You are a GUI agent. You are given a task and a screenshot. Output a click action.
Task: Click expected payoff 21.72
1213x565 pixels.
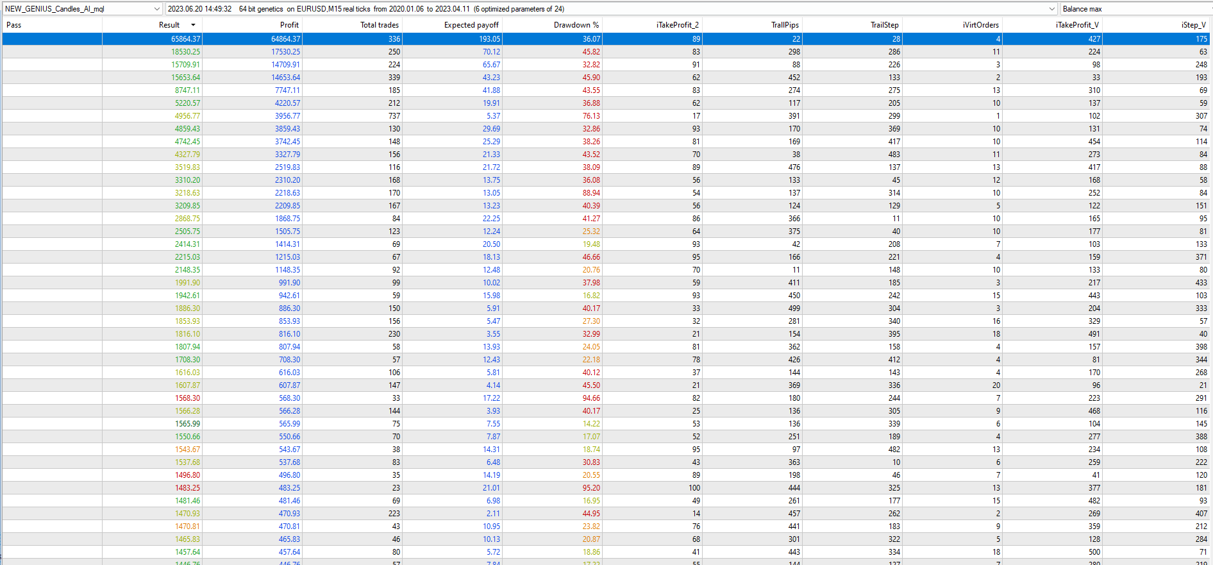[x=491, y=167]
